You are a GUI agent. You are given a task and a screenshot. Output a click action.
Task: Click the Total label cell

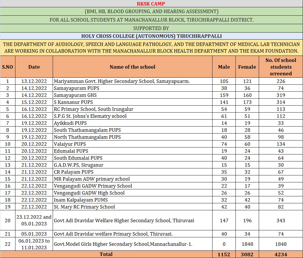pos(106,254)
